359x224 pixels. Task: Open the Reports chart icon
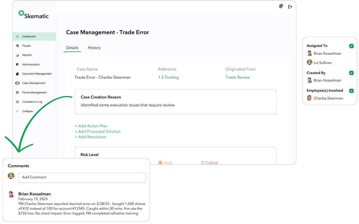coord(17,55)
